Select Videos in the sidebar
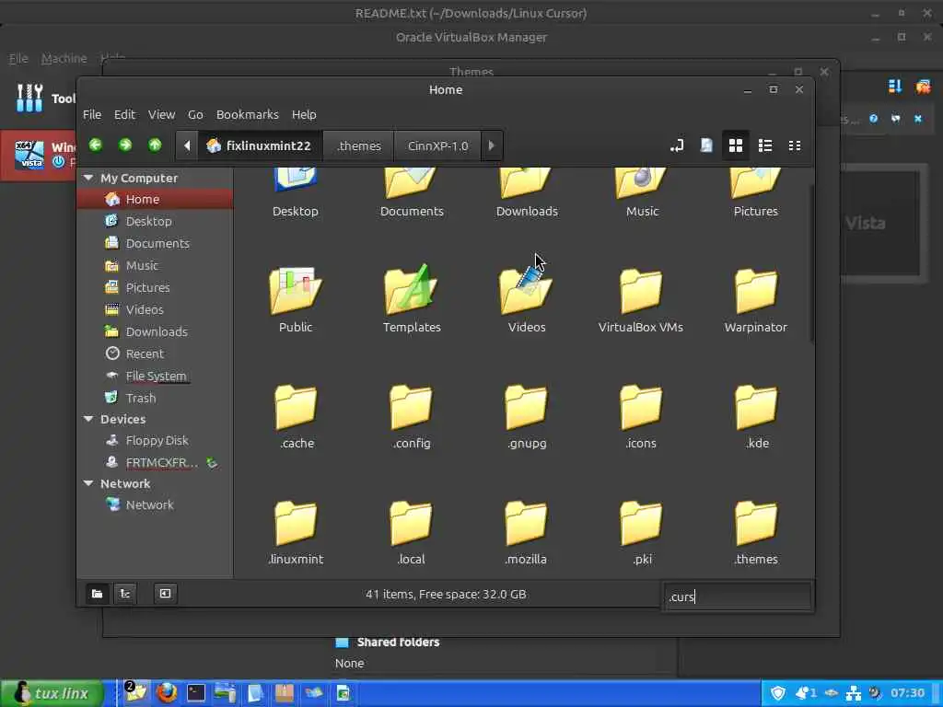Viewport: 943px width, 707px height. click(x=155, y=309)
